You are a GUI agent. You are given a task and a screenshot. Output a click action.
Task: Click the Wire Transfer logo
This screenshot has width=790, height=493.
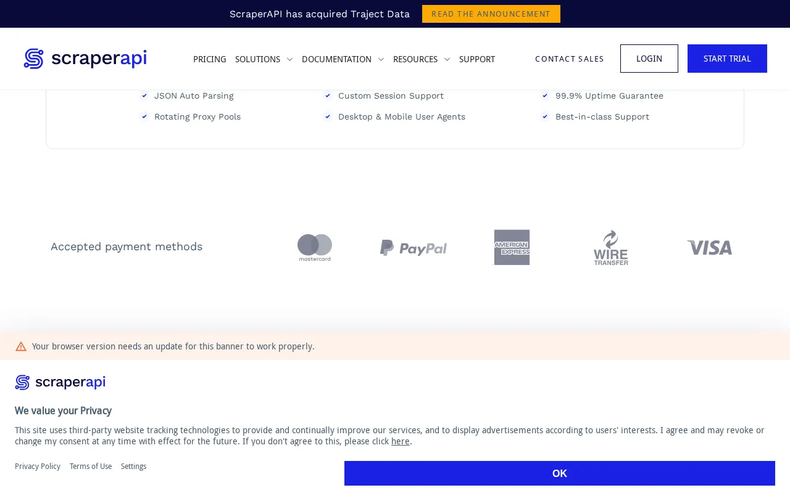[611, 247]
